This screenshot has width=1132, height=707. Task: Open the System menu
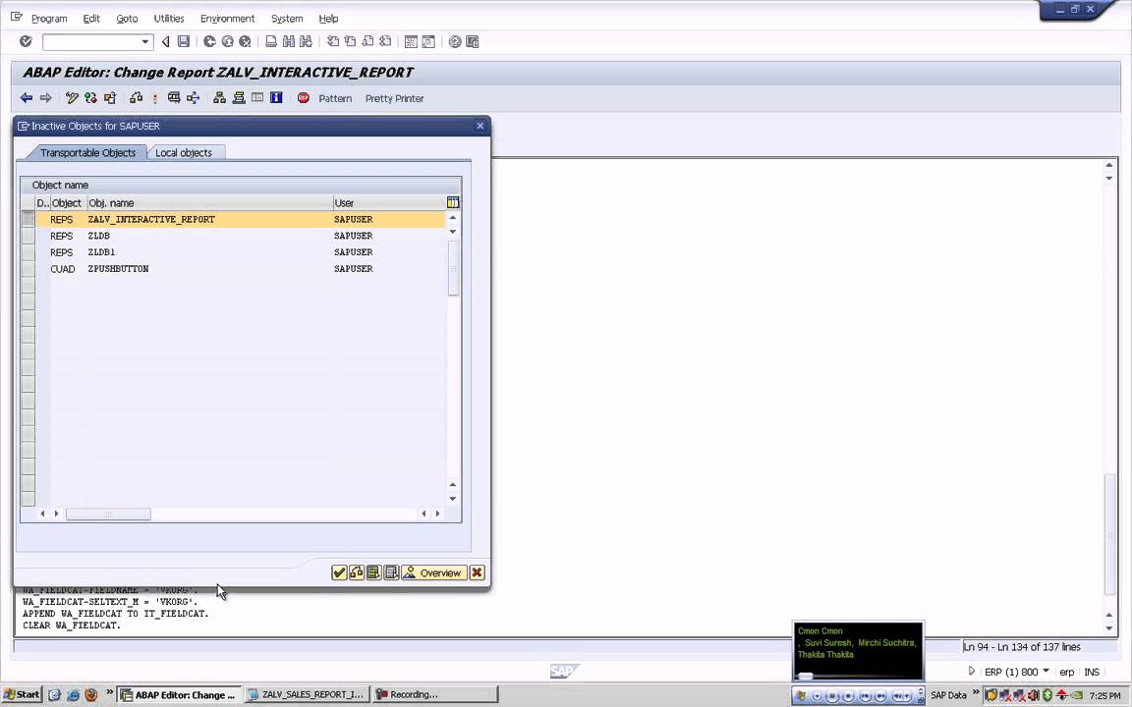pyautogui.click(x=287, y=19)
